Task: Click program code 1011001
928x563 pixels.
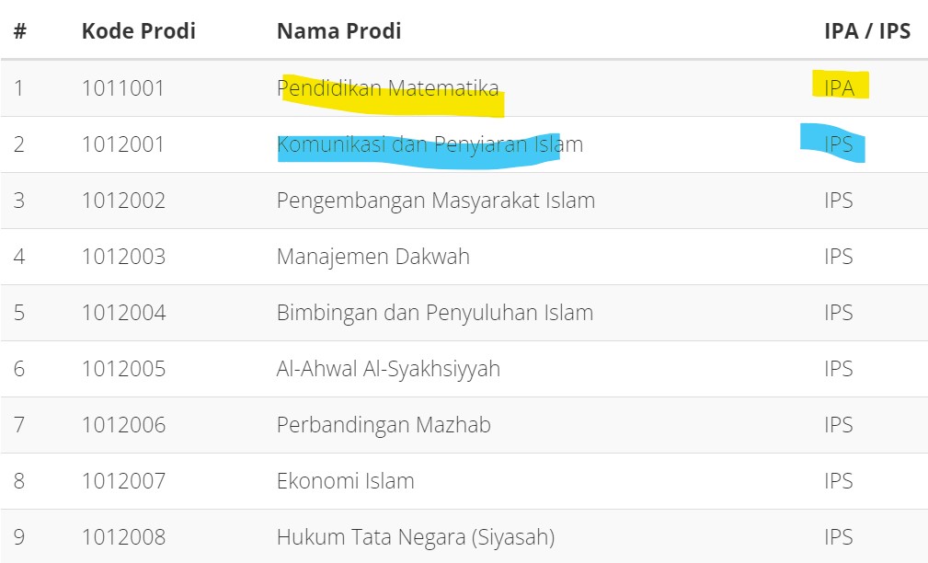Action: [123, 88]
